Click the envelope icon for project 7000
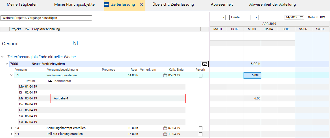330x138 pixels. [x=204, y=64]
